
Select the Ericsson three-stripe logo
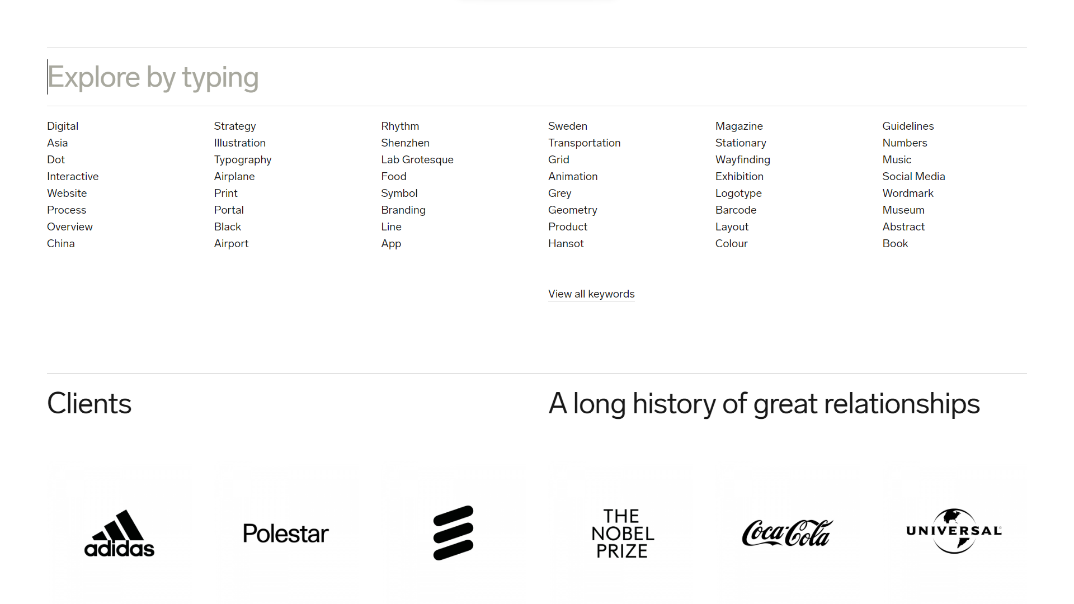pos(453,533)
